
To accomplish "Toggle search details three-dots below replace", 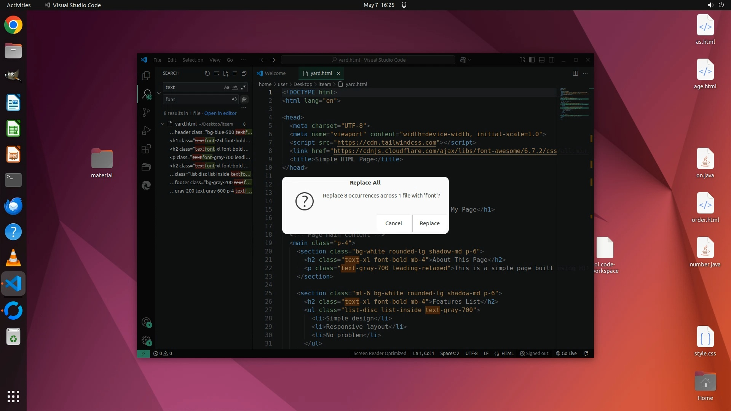I will coord(244,107).
